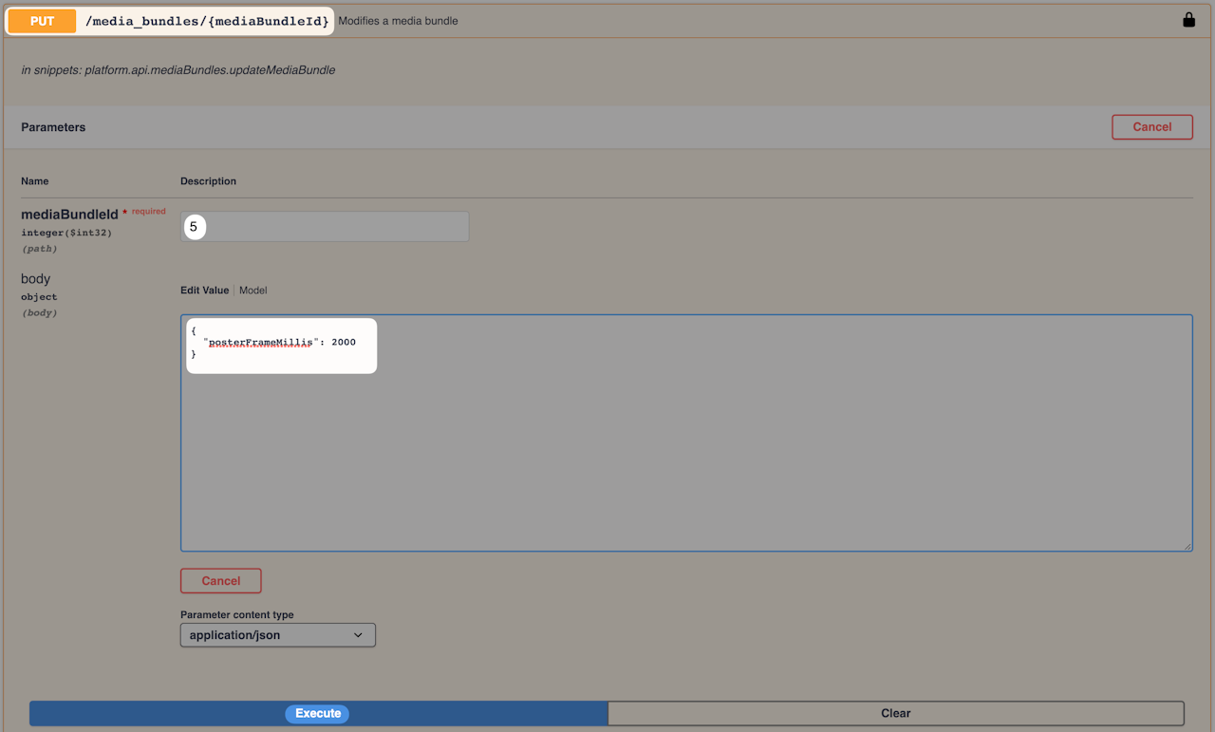Switch to the Edit Value tab
The width and height of the screenshot is (1215, 732).
click(204, 291)
